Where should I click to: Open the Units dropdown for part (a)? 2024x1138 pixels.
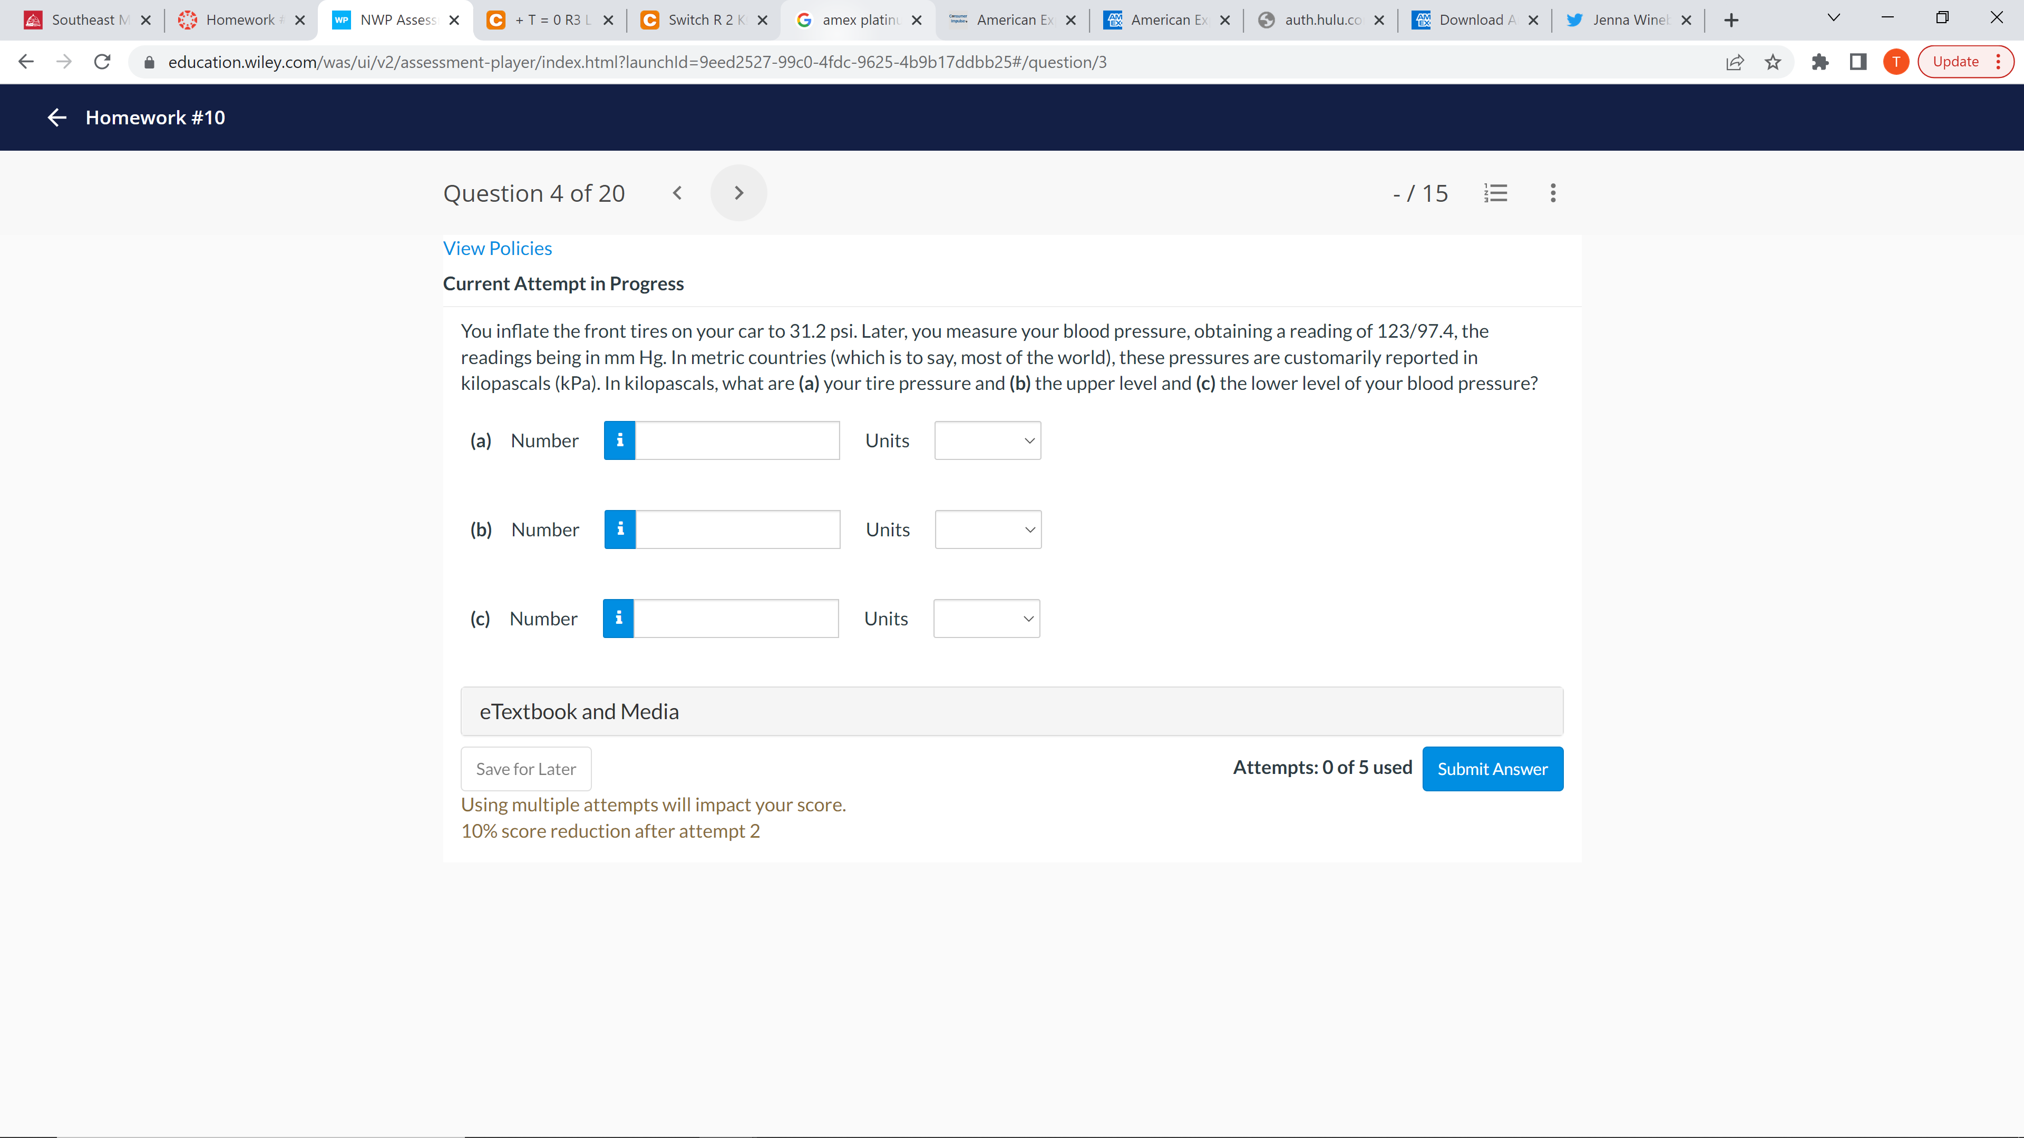point(987,440)
